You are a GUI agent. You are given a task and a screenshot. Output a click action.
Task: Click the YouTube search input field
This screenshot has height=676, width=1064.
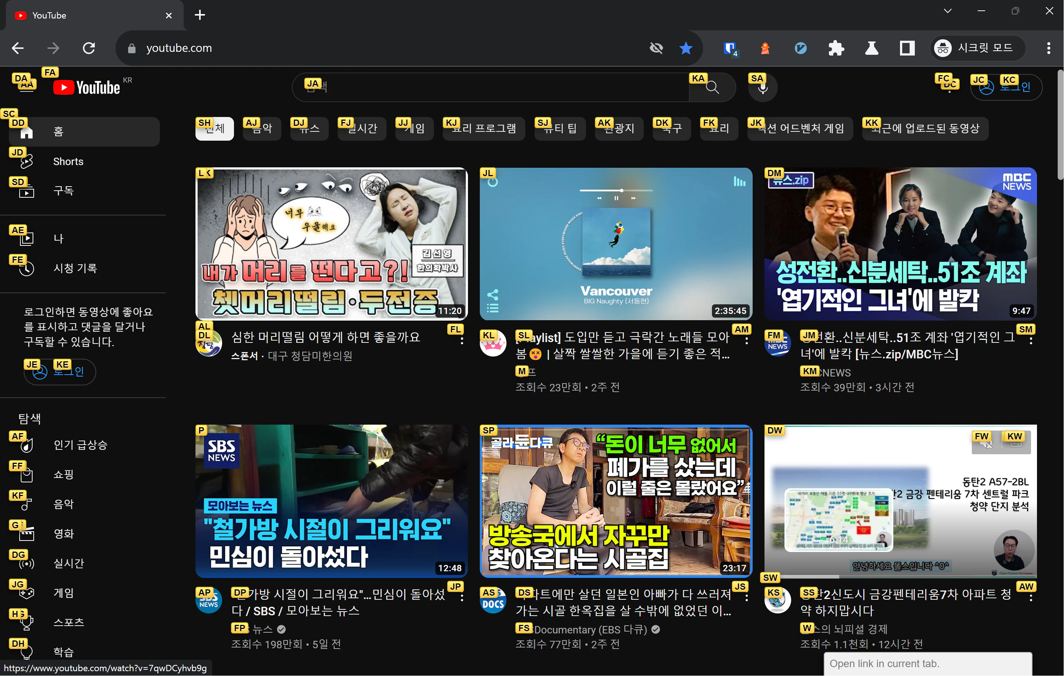point(491,87)
